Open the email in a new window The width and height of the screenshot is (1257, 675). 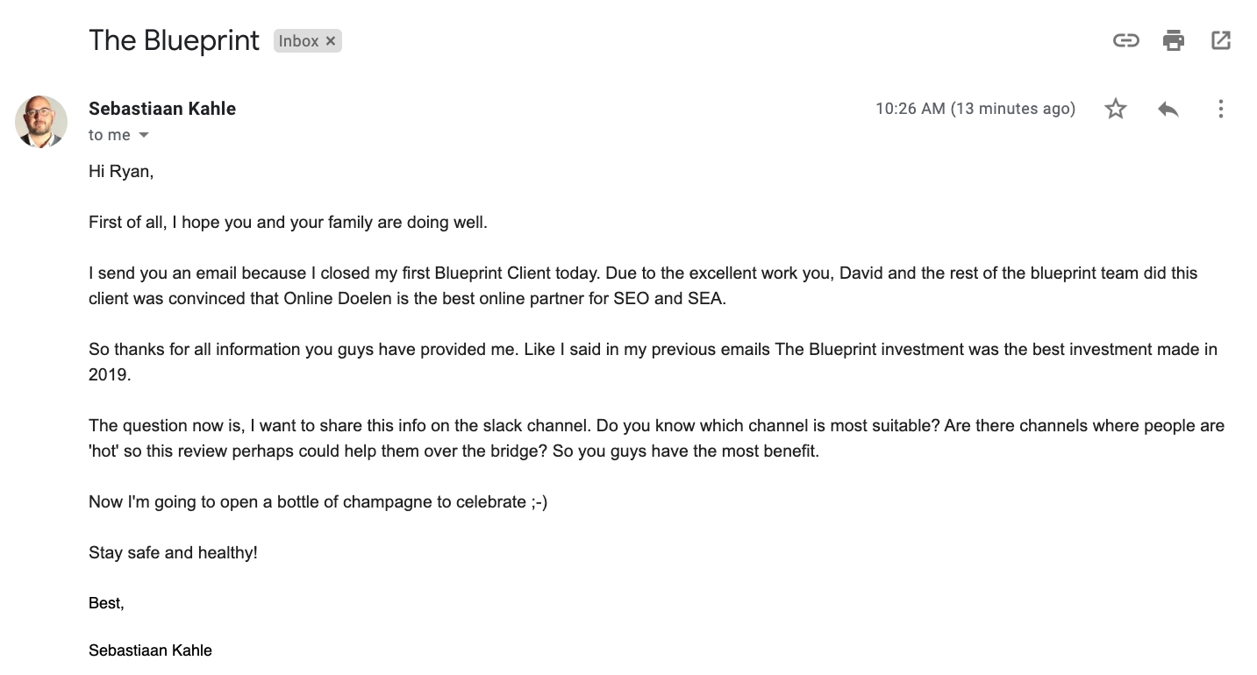click(1220, 40)
